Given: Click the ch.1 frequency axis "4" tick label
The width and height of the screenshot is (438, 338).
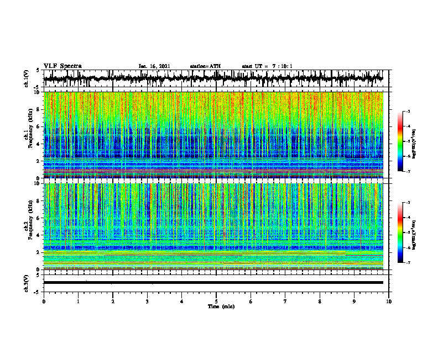Looking at the screenshot, I should pyautogui.click(x=38, y=144).
